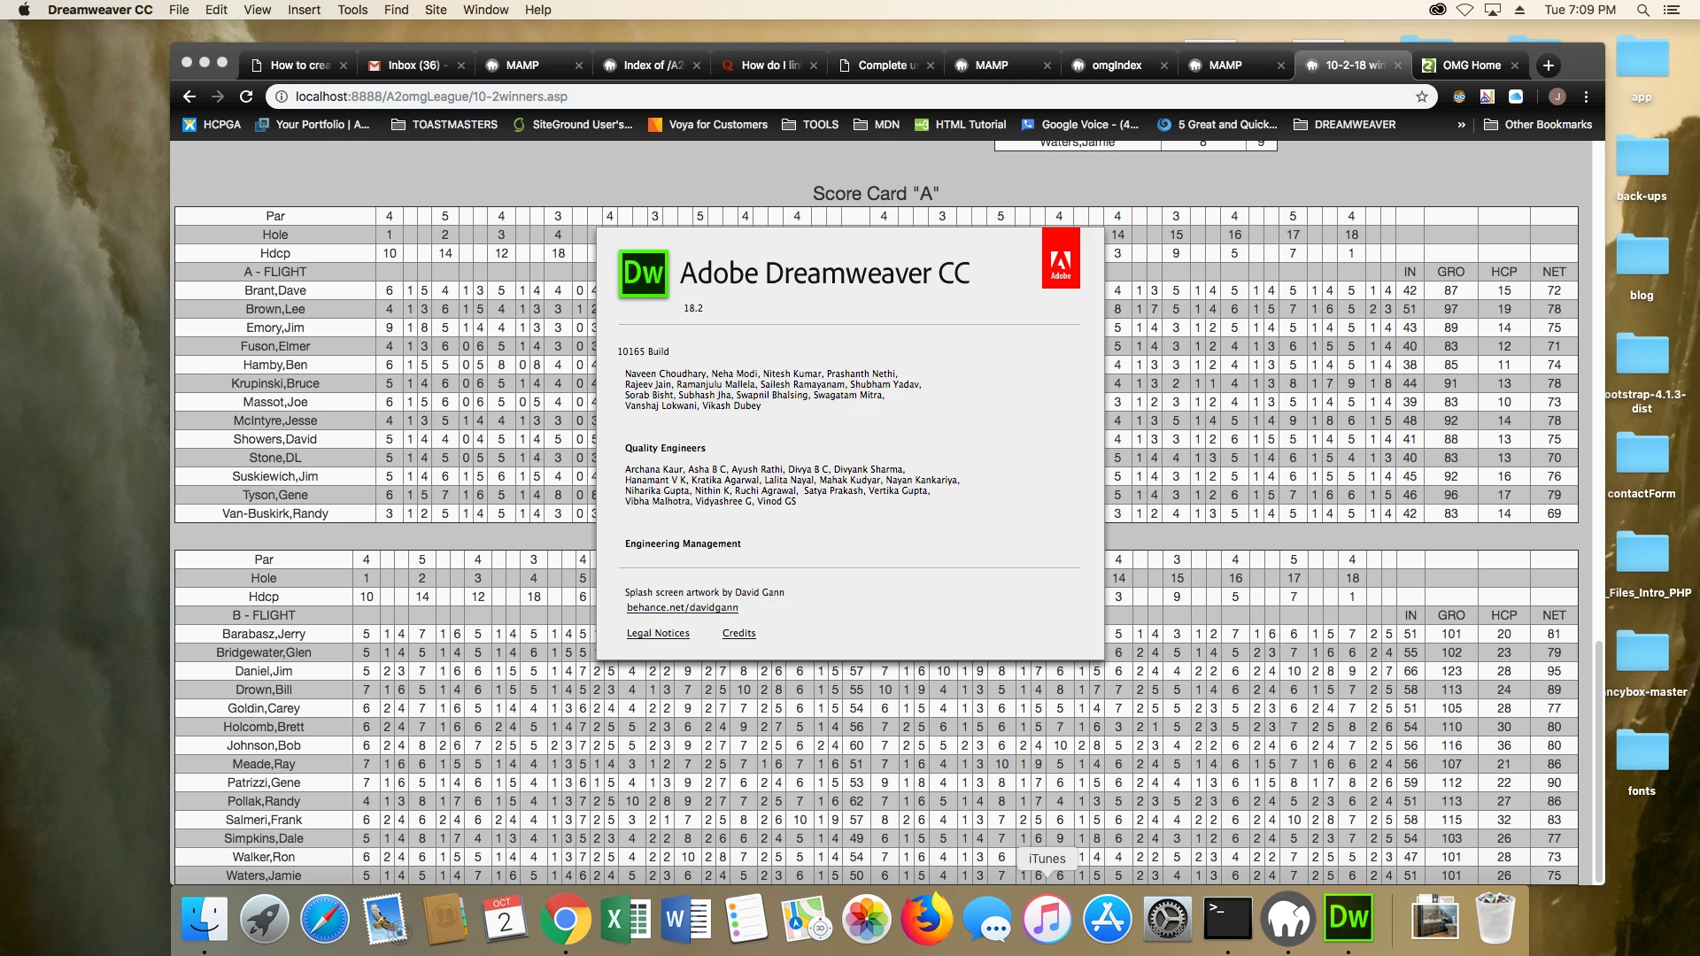This screenshot has width=1700, height=956.
Task: Reload the page with the refresh icon
Action: coord(246,96)
